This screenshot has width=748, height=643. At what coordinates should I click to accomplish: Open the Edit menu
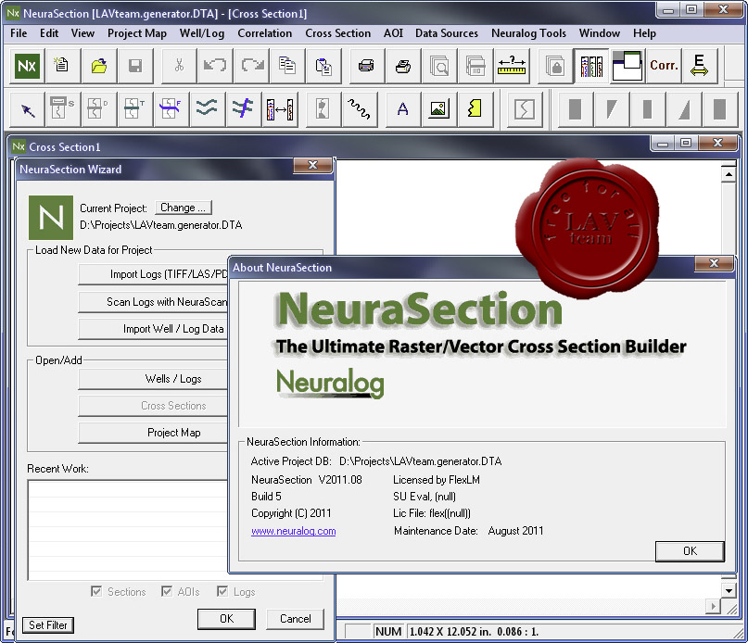pos(49,33)
